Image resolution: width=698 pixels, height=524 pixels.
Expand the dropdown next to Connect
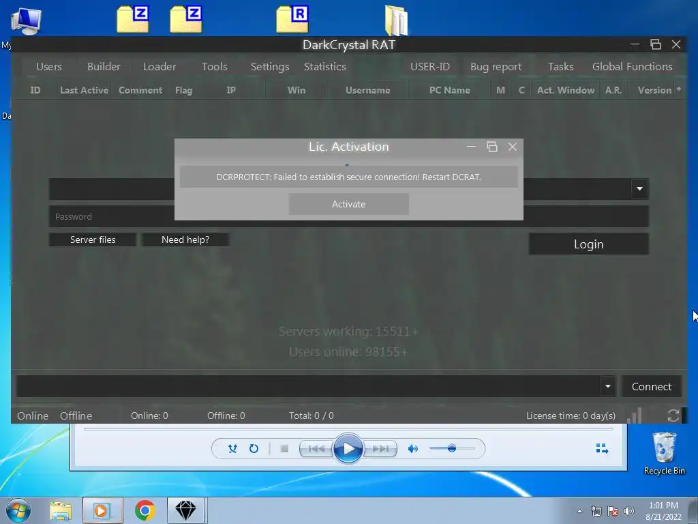coord(607,386)
